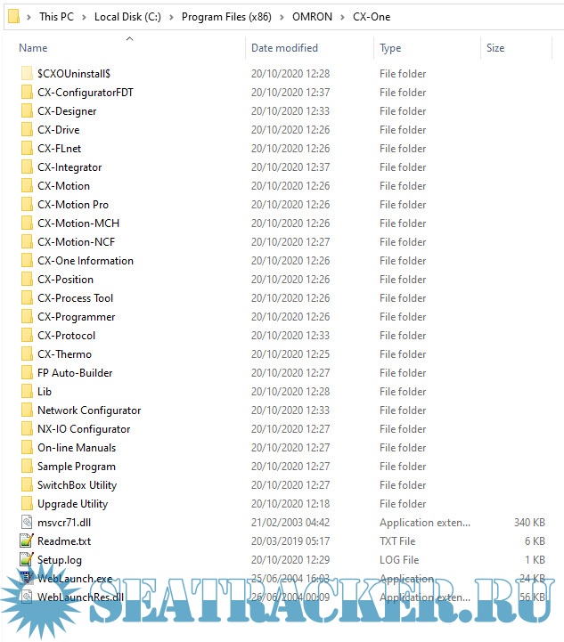The image size is (564, 642).
Task: Click the Type column header
Action: point(390,48)
